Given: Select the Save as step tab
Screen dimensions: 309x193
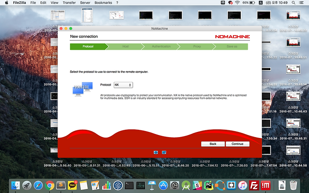Looking at the screenshot, I should (x=232, y=46).
